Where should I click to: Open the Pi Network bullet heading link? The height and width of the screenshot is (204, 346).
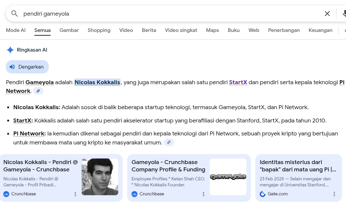29,134
